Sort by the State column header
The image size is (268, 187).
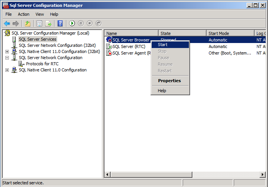[x=182, y=33]
